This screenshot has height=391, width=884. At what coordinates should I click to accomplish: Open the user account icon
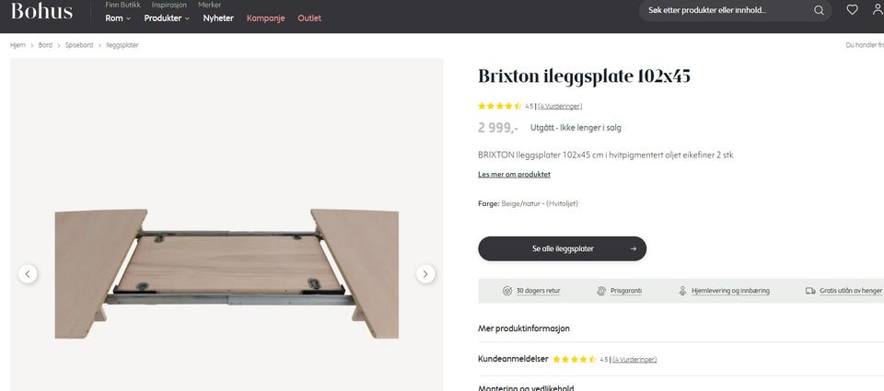pyautogui.click(x=876, y=10)
